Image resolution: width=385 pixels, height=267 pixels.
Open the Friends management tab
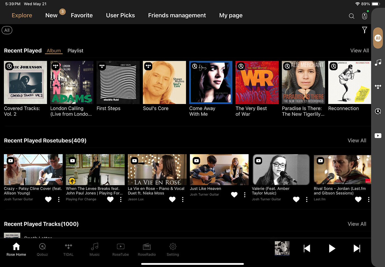(177, 15)
